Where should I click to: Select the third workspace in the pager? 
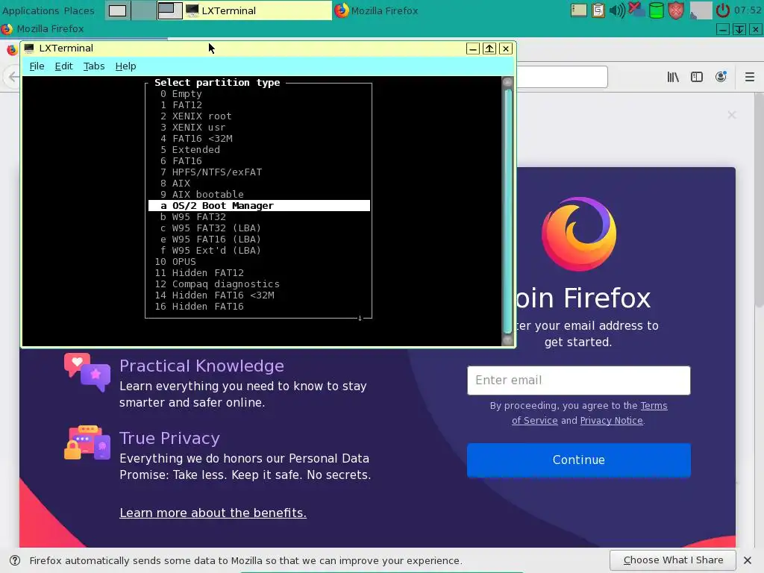pyautogui.click(x=170, y=10)
